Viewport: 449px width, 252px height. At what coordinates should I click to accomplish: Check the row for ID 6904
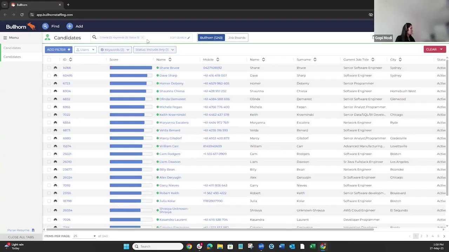[49, 91]
